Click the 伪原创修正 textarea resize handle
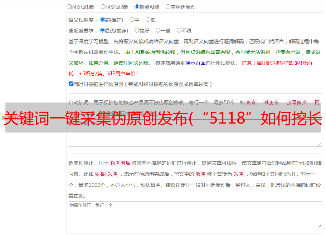 (x=320, y=226)
